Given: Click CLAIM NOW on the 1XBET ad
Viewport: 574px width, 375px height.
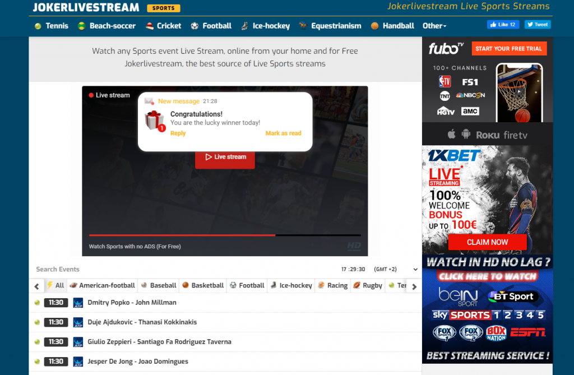Looking at the screenshot, I should click(487, 242).
